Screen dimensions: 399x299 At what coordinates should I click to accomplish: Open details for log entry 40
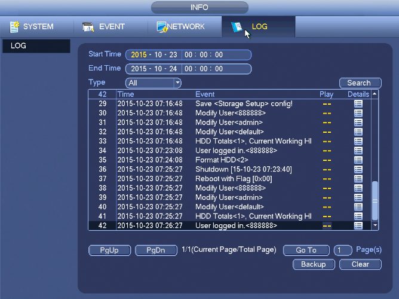point(358,207)
